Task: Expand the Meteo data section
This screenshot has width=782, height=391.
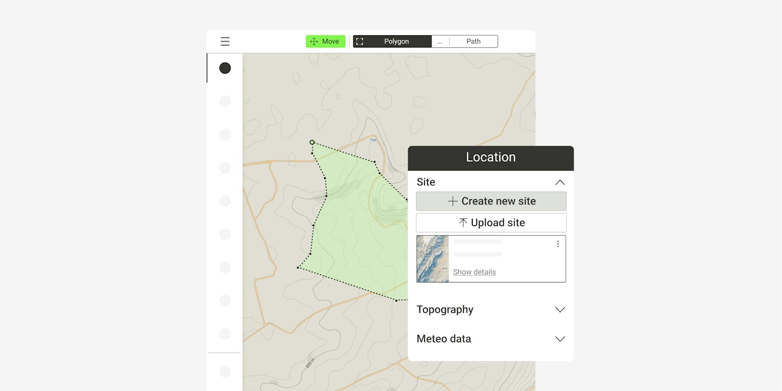Action: point(559,339)
